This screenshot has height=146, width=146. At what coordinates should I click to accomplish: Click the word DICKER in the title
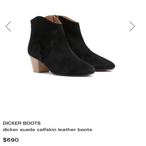(12, 123)
